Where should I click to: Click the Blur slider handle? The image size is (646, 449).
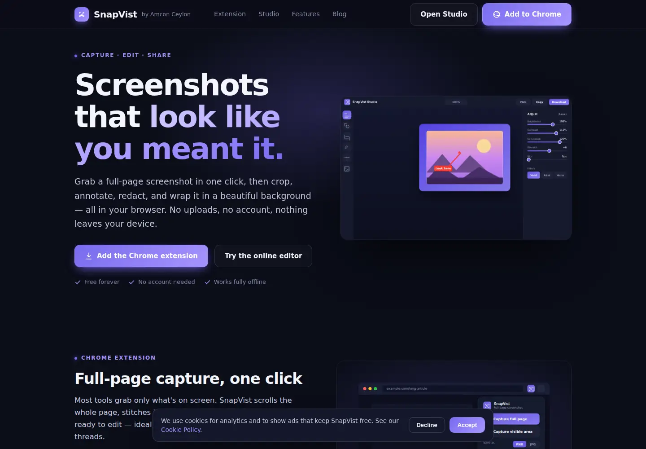[529, 159]
